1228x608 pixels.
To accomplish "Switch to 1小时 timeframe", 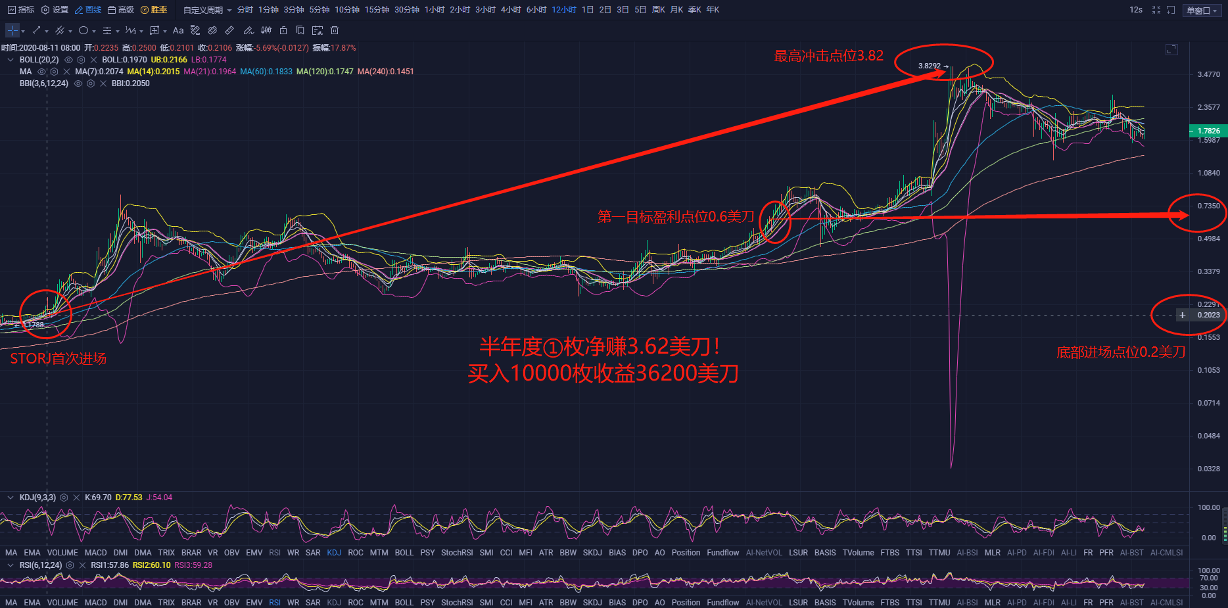I will click(x=435, y=10).
